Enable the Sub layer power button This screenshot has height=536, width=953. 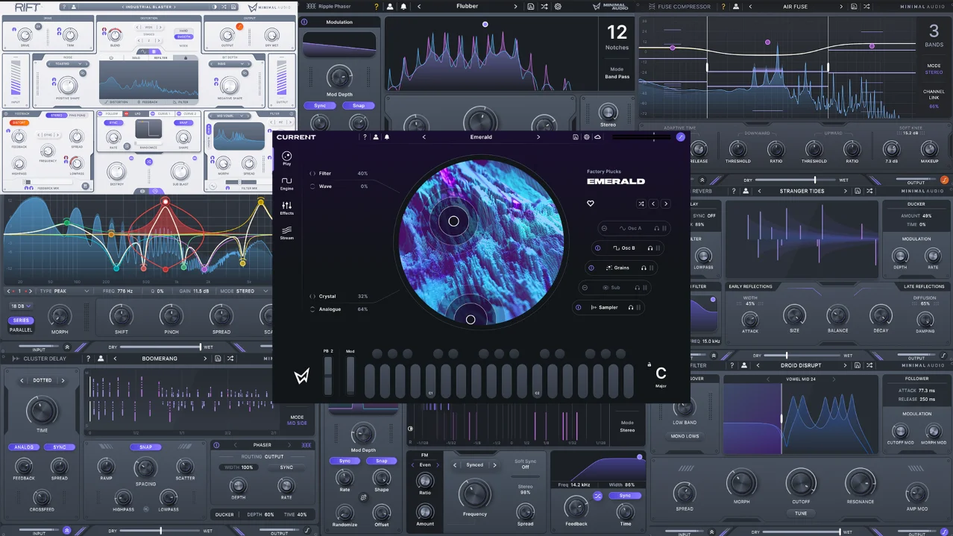[x=585, y=287]
